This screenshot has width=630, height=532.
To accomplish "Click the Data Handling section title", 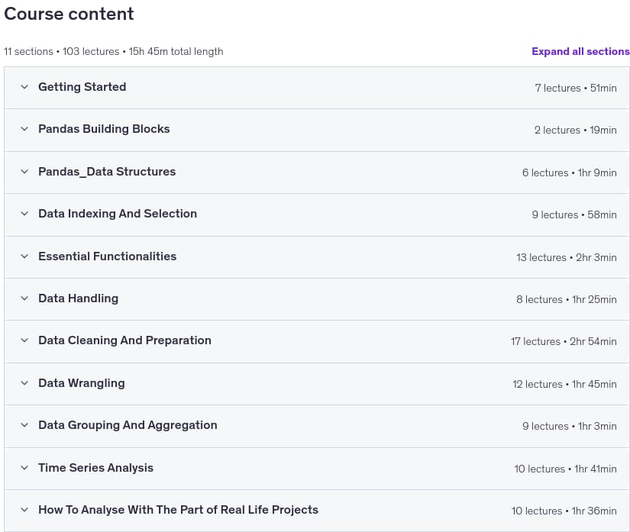I will click(78, 298).
